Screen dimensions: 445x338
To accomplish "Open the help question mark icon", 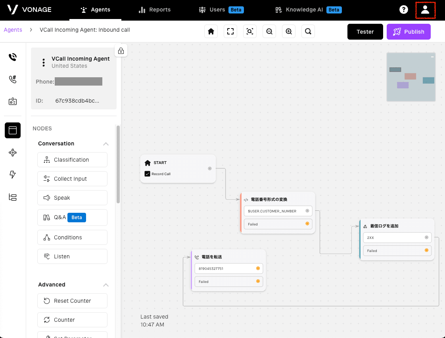I will click(404, 10).
